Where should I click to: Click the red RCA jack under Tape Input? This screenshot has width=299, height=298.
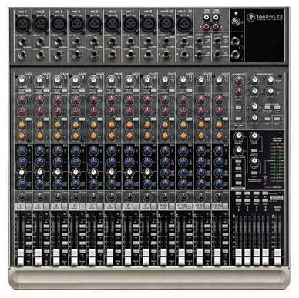(x=207, y=26)
